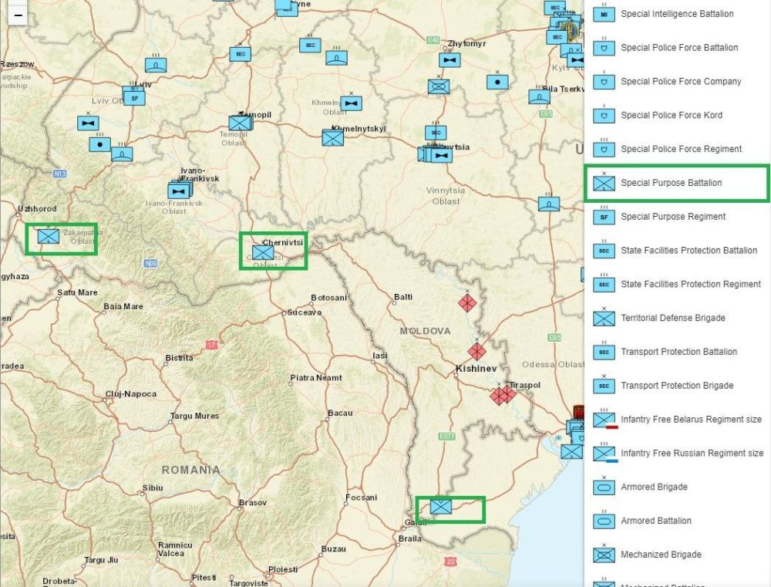Click the infantry unit marker at Khmelnytskyi
This screenshot has height=587, width=771.
click(333, 138)
